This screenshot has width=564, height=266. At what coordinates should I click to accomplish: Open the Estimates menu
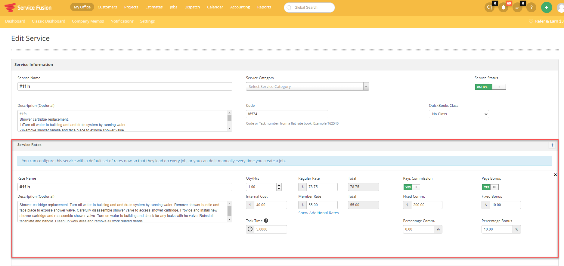[x=154, y=7]
